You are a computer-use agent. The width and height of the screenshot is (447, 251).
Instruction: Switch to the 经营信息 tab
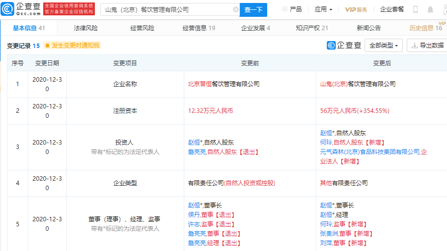(x=199, y=28)
